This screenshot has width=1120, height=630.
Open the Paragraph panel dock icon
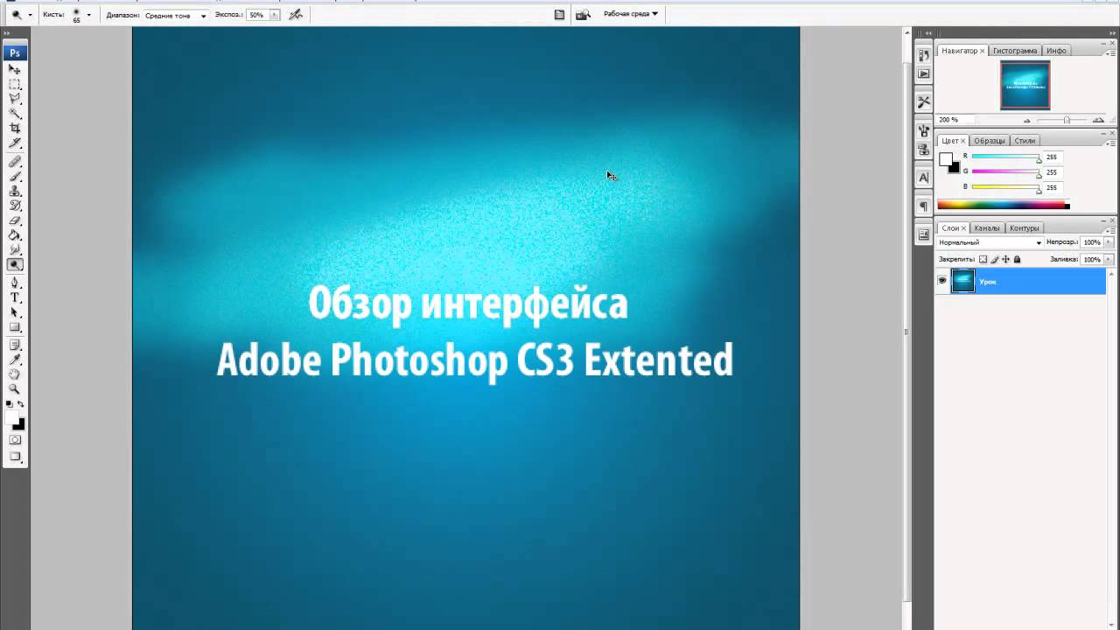pyautogui.click(x=923, y=206)
